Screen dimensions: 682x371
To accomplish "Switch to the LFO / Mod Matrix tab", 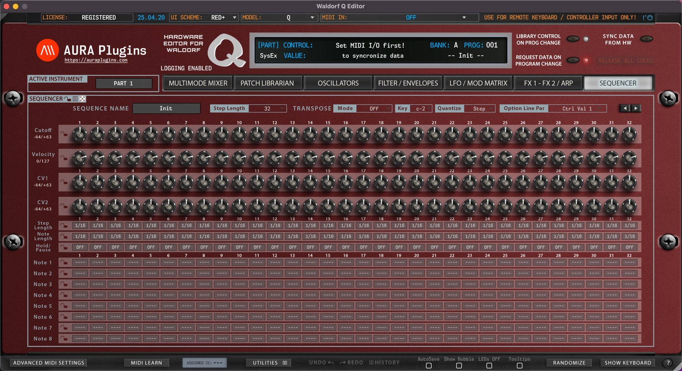I will (x=478, y=83).
